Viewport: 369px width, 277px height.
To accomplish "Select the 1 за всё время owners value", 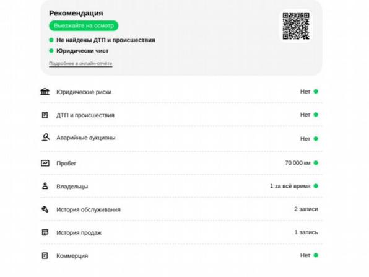I will pyautogui.click(x=290, y=186).
